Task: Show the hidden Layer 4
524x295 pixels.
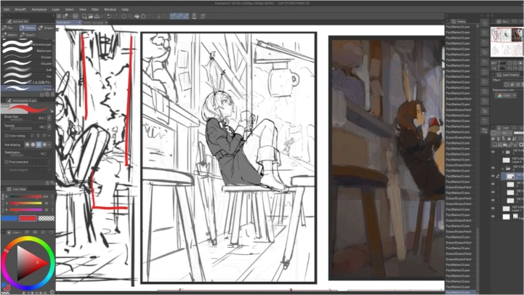Action: (x=493, y=160)
